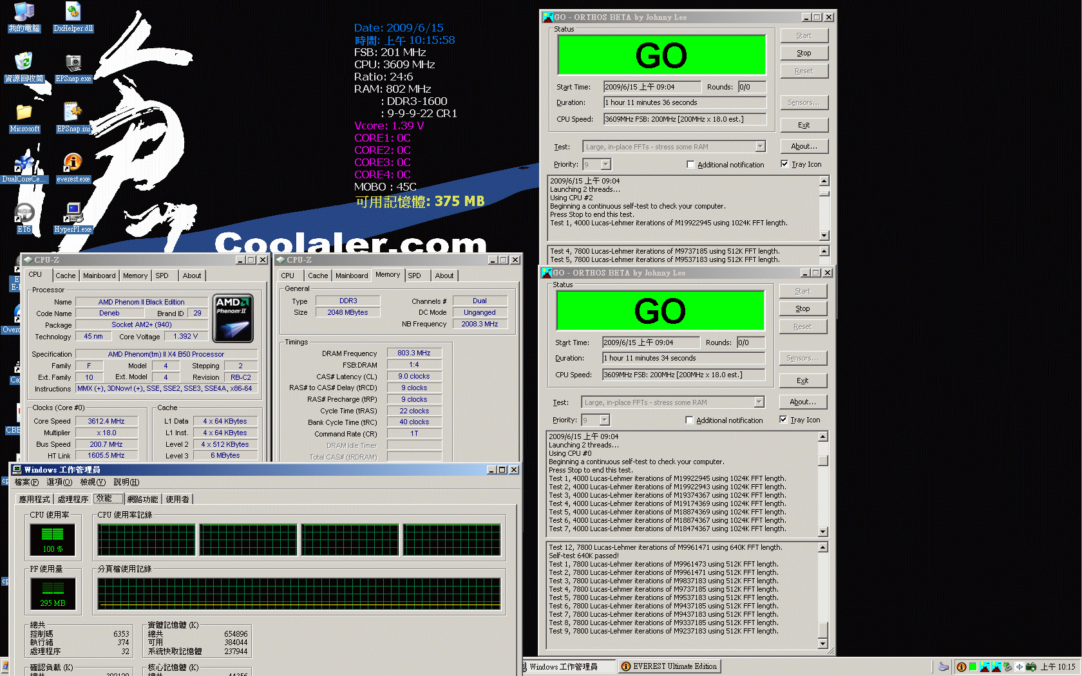Click the Core Speed value 3612.4 MHz
The image size is (1082, 676).
point(106,421)
